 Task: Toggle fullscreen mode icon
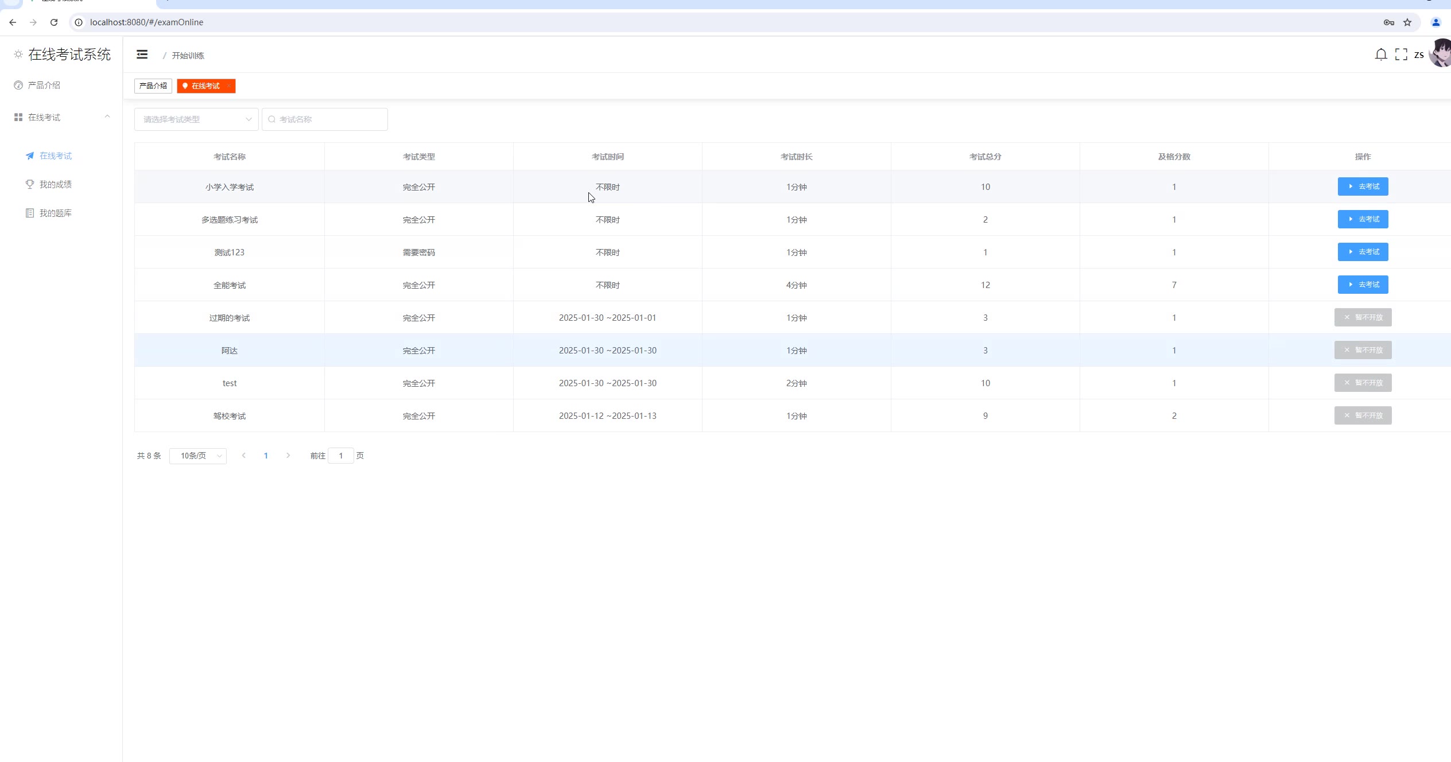pyautogui.click(x=1400, y=55)
